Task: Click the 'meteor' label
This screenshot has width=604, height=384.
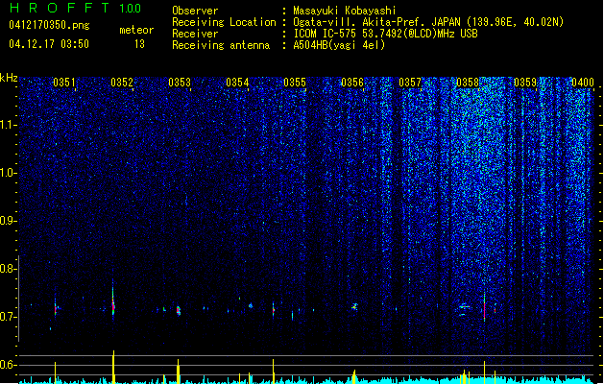Action: (x=136, y=30)
